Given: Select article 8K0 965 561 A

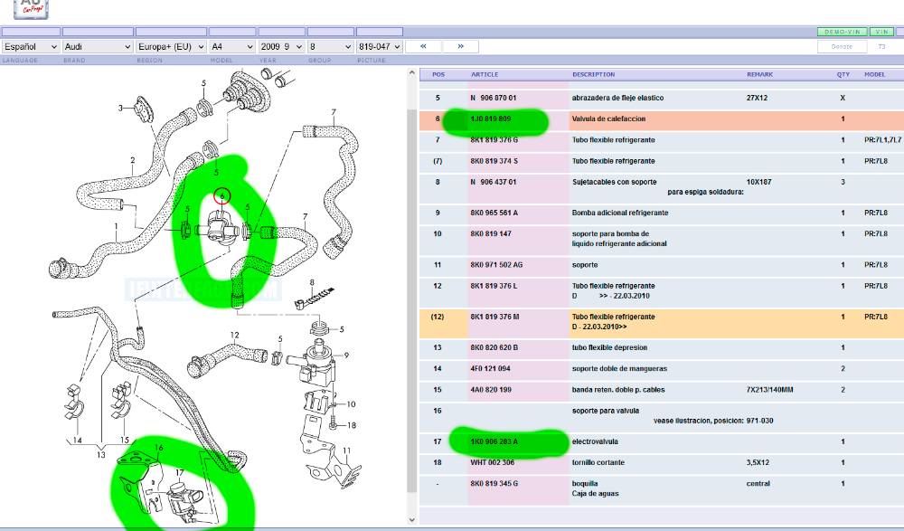Looking at the screenshot, I should click(x=494, y=213).
